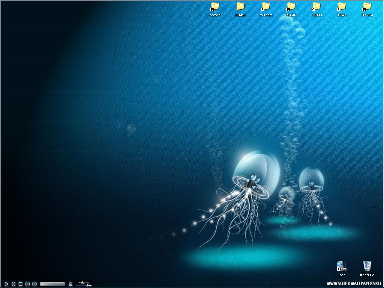This screenshot has height=288, width=384.
Task: Click the Inet network connection icon
Action: 342,266
